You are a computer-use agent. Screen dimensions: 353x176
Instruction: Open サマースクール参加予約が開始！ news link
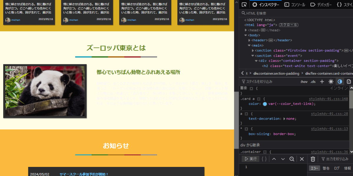(x=84, y=174)
